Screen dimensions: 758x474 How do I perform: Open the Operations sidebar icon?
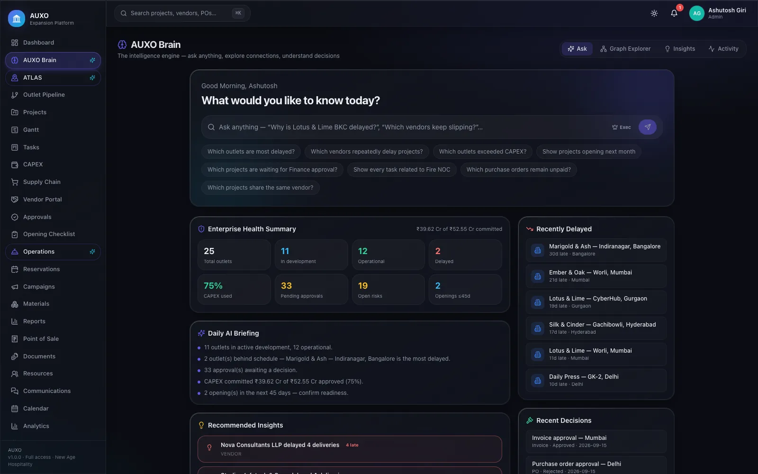point(15,252)
